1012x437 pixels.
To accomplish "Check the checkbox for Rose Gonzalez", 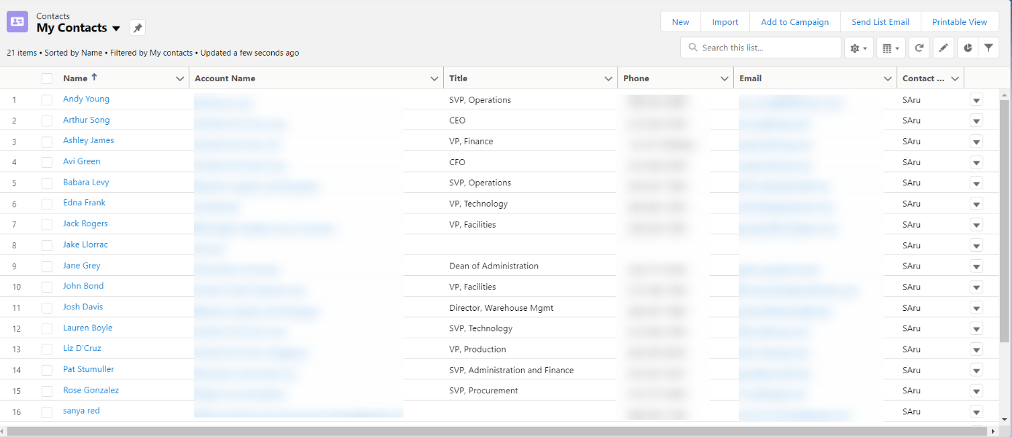I will (46, 389).
